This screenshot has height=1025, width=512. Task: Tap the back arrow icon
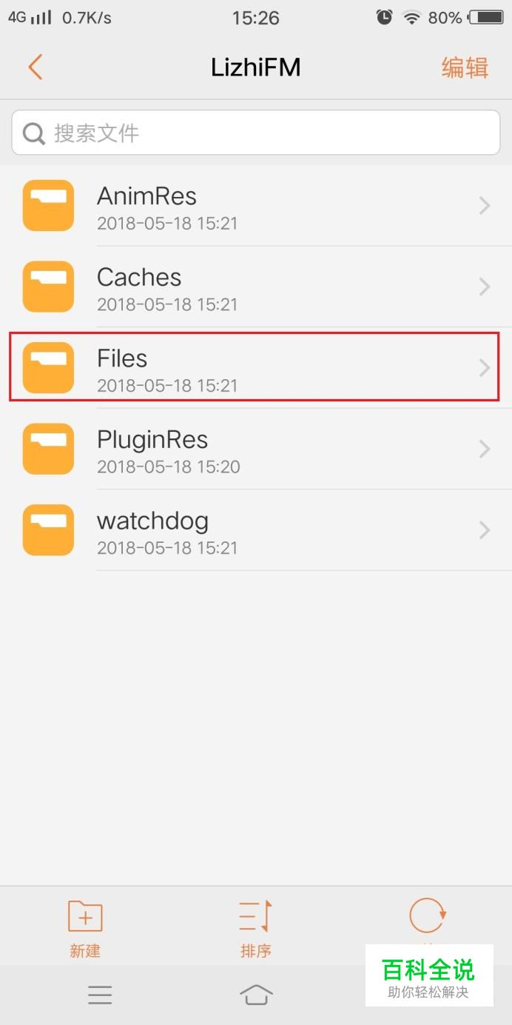pos(35,67)
